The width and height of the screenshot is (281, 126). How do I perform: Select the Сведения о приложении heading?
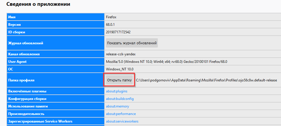click(x=38, y=4)
